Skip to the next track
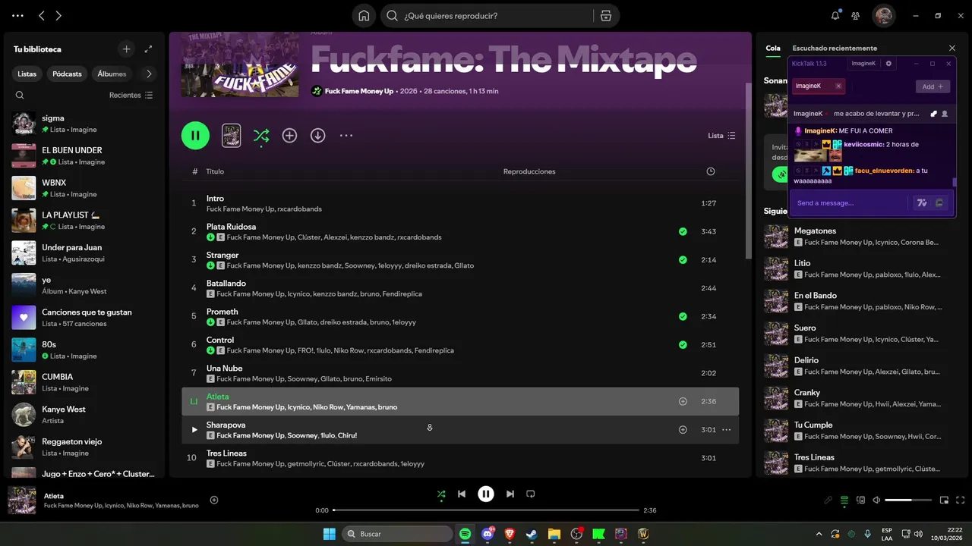Screen dimensions: 972x546 point(510,494)
